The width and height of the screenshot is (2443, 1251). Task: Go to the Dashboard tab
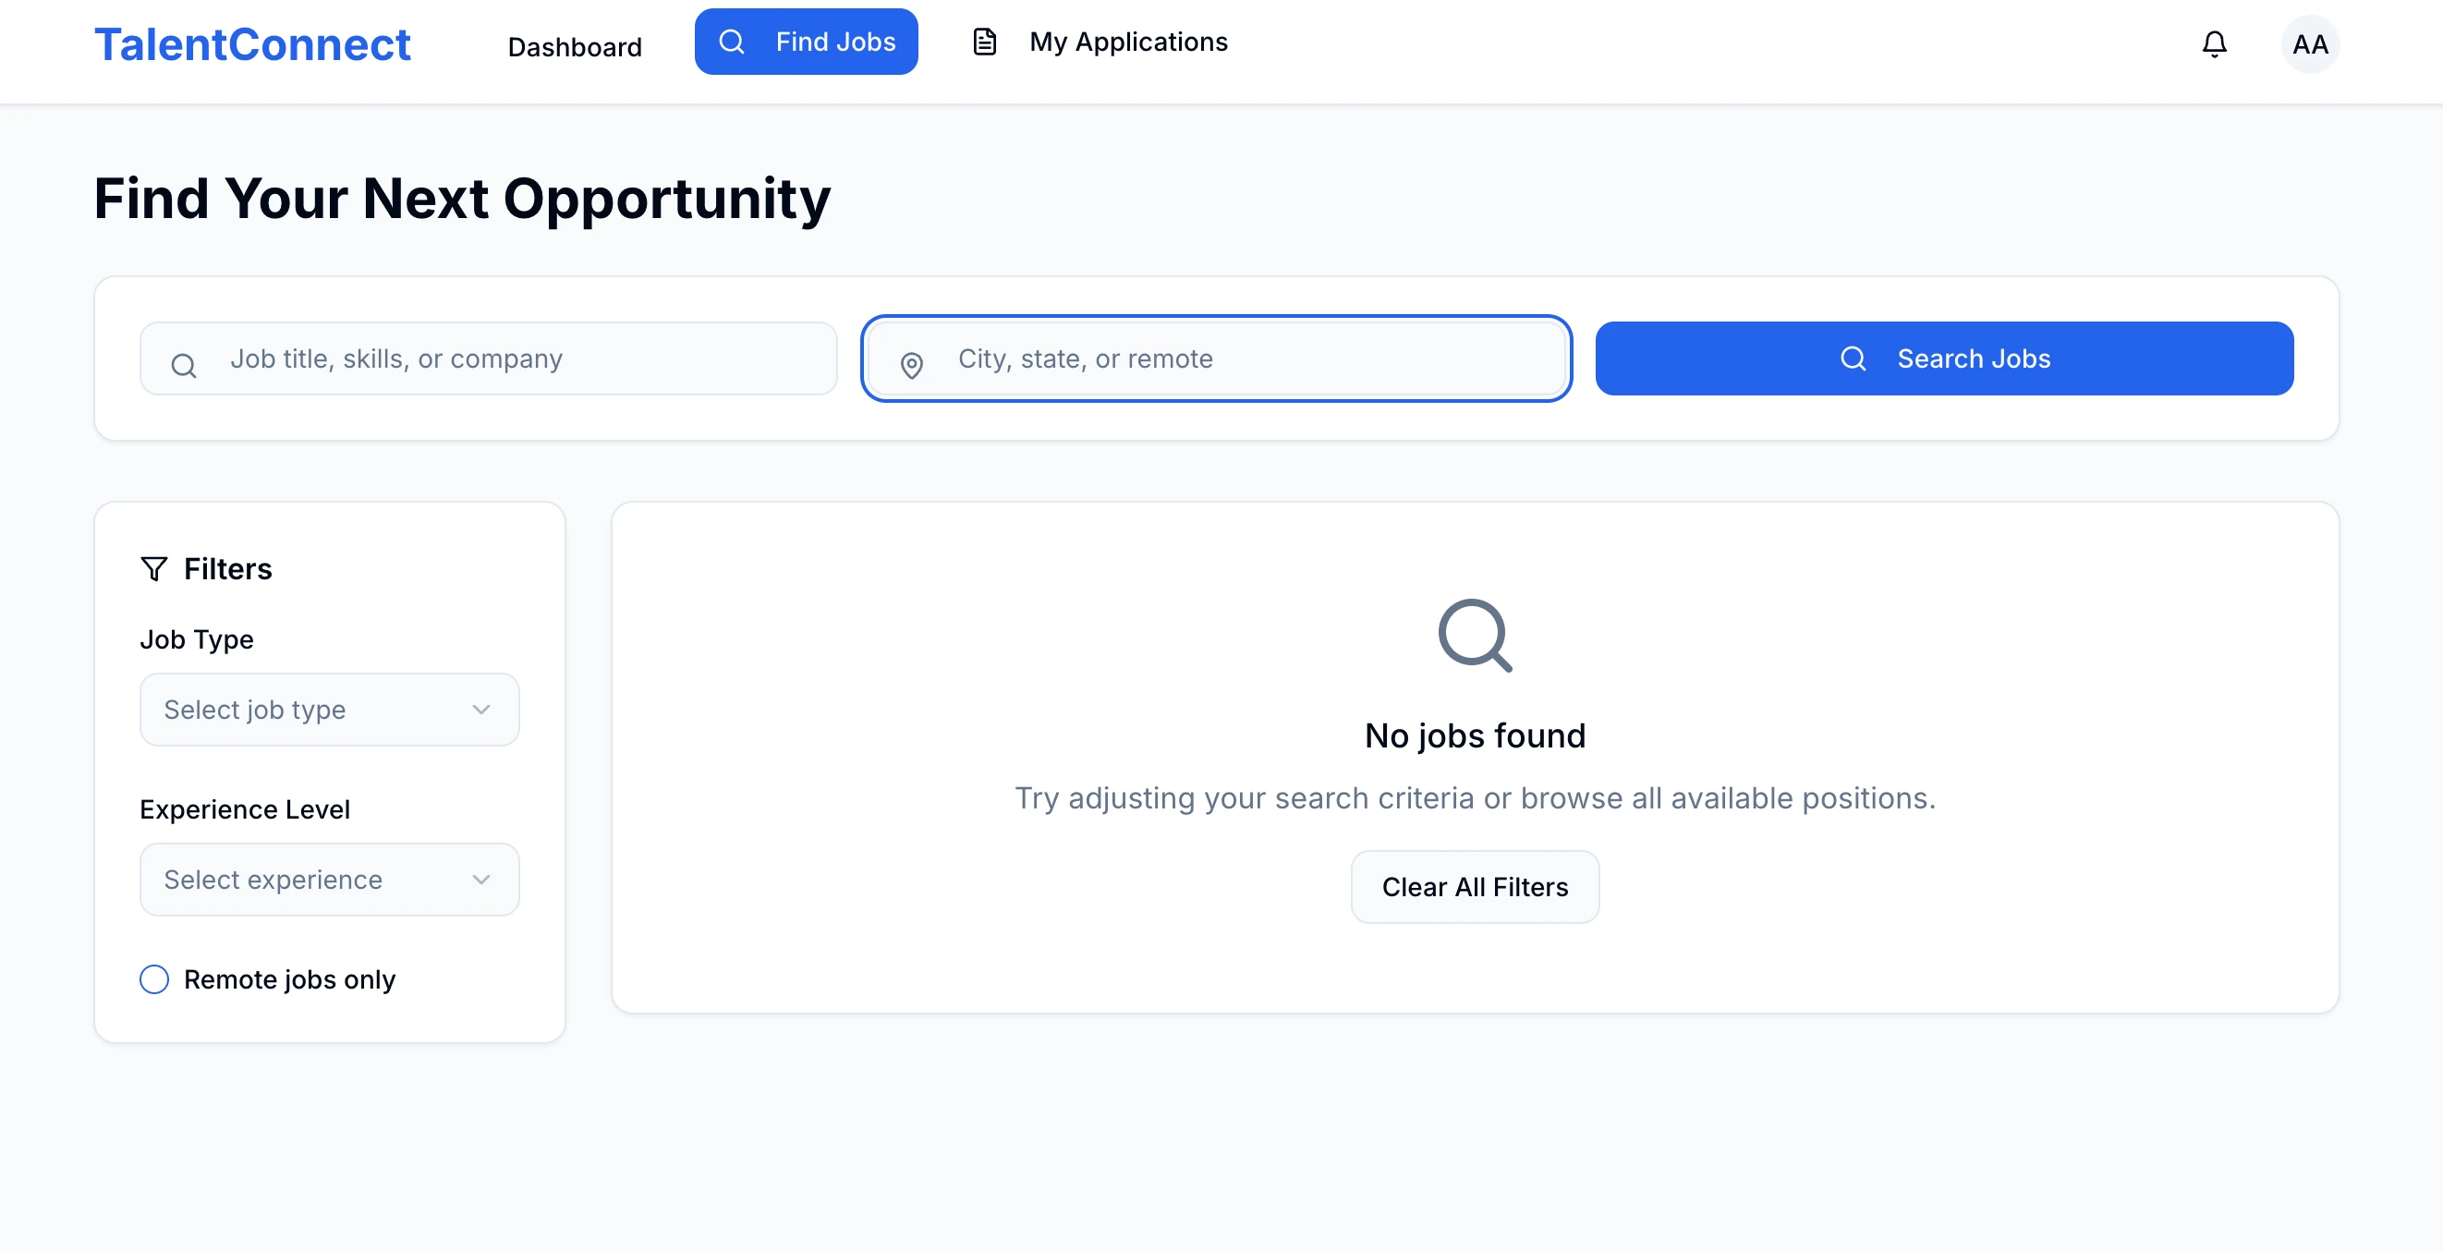pos(575,47)
